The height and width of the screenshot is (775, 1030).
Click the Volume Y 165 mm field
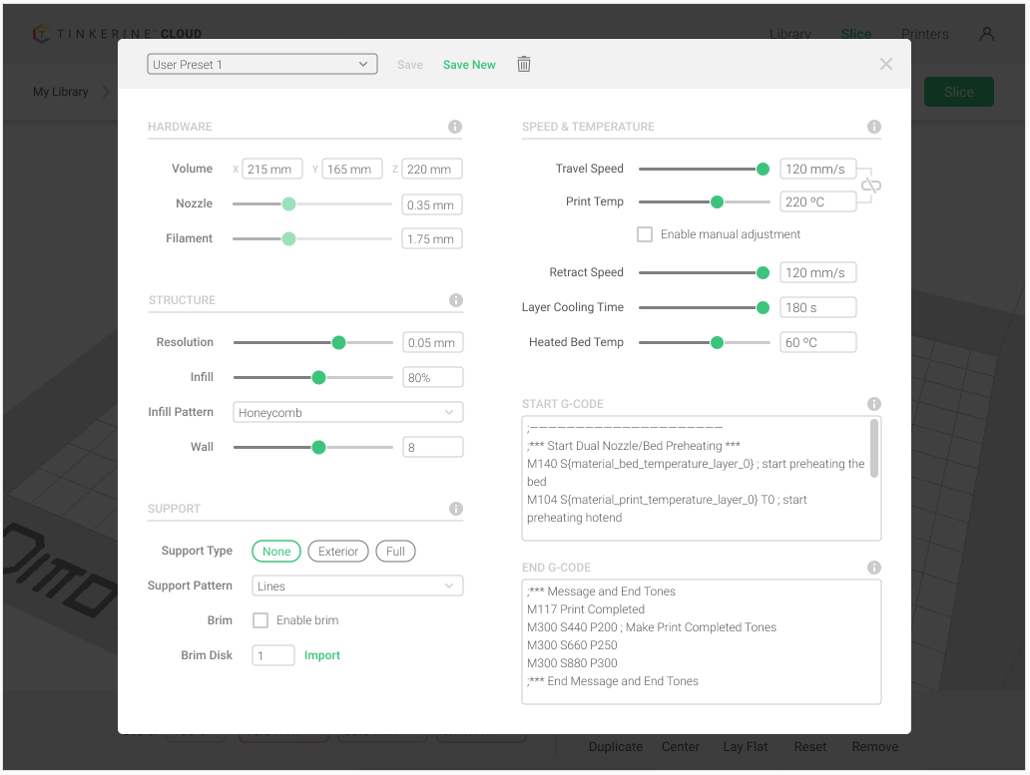point(352,169)
